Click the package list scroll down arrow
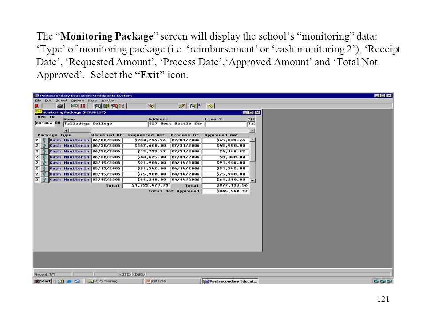Screen dimensions: 426x320 252,181
